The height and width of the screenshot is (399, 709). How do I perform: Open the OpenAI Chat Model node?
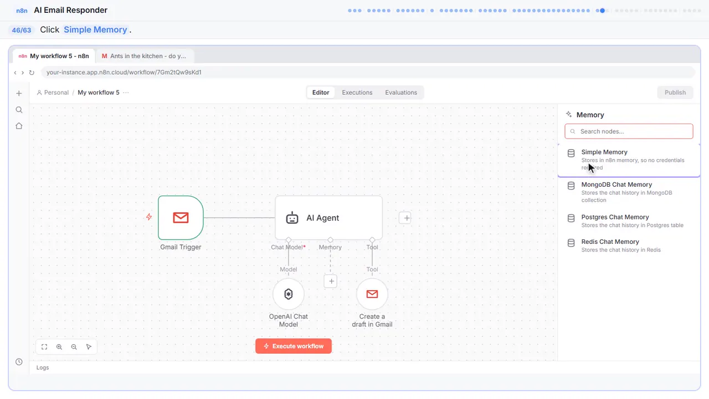pos(289,294)
